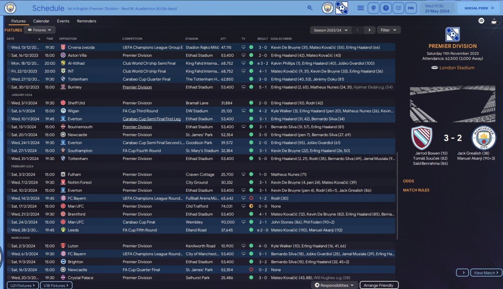
Task: Go to previous season with left arrow
Action: 357,30
